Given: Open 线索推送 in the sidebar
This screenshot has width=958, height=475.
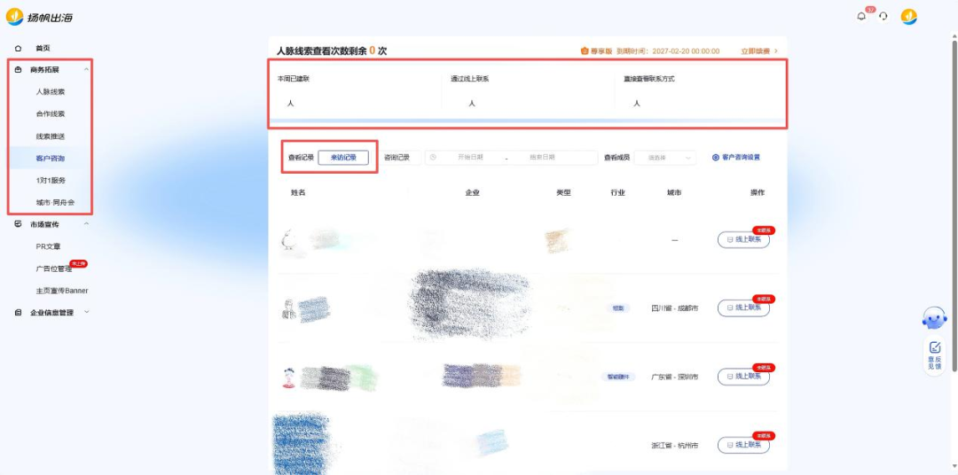Looking at the screenshot, I should coord(50,136).
